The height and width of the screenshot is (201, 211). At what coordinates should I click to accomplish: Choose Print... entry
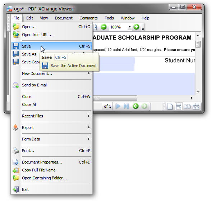[51, 151]
